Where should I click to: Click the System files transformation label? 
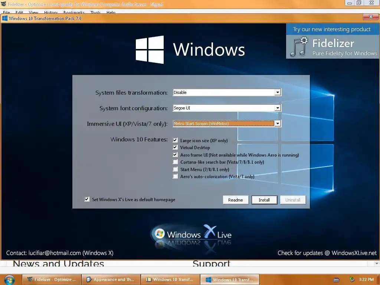click(x=131, y=92)
